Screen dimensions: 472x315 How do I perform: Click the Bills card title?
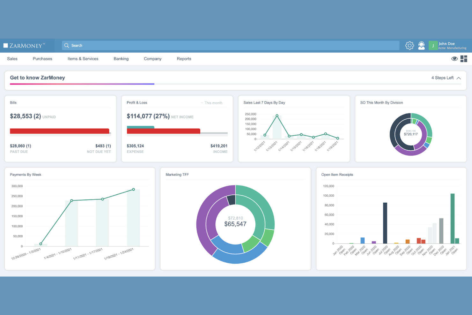(x=13, y=102)
